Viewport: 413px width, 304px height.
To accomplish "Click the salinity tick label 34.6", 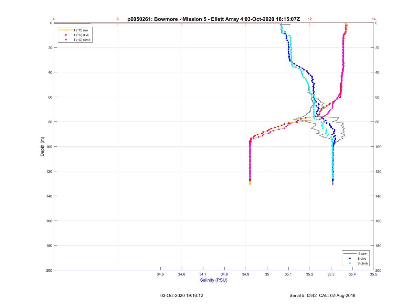I will point(182,274).
